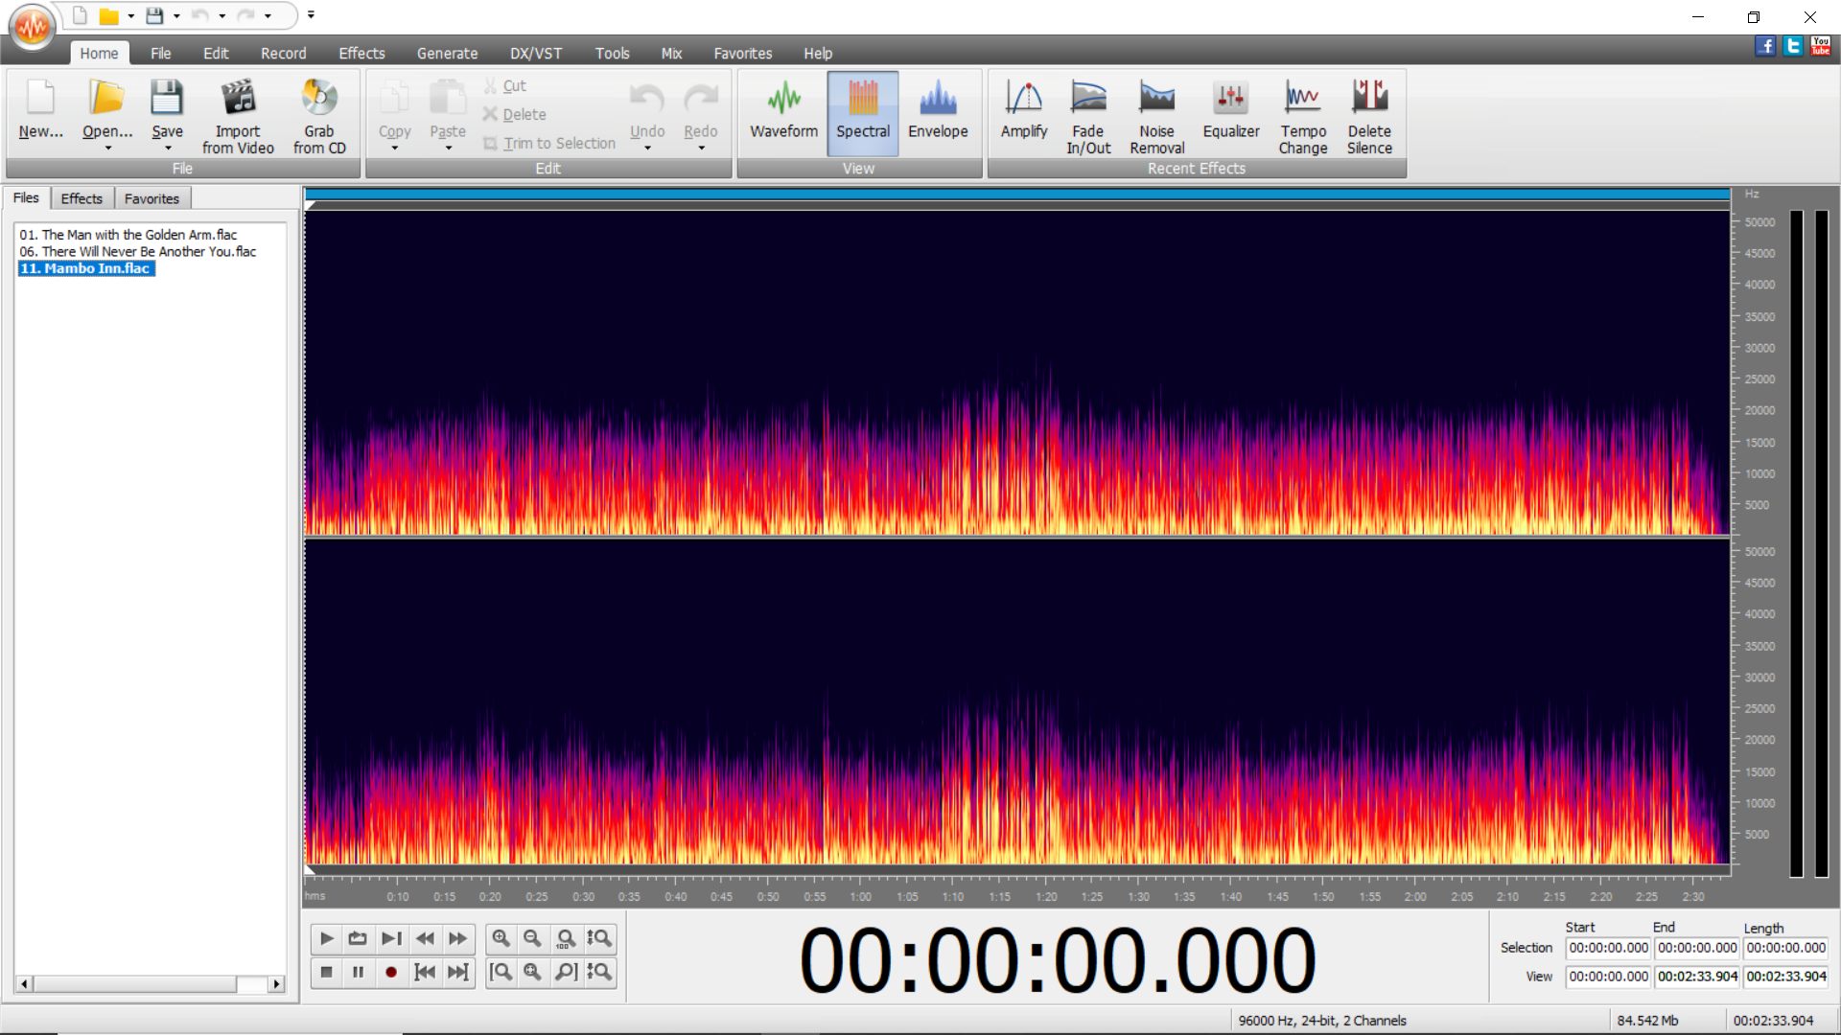Screen dimensions: 1841x1035
Task: Expand the Save dropdown arrow
Action: point(168,149)
